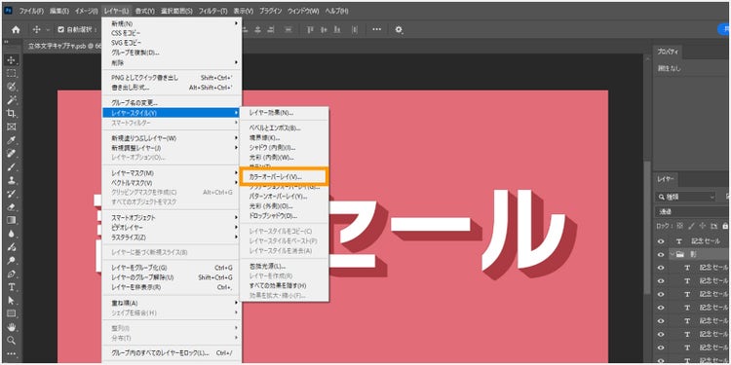Select the Gradient tool
This screenshot has height=365, width=731.
click(x=12, y=220)
